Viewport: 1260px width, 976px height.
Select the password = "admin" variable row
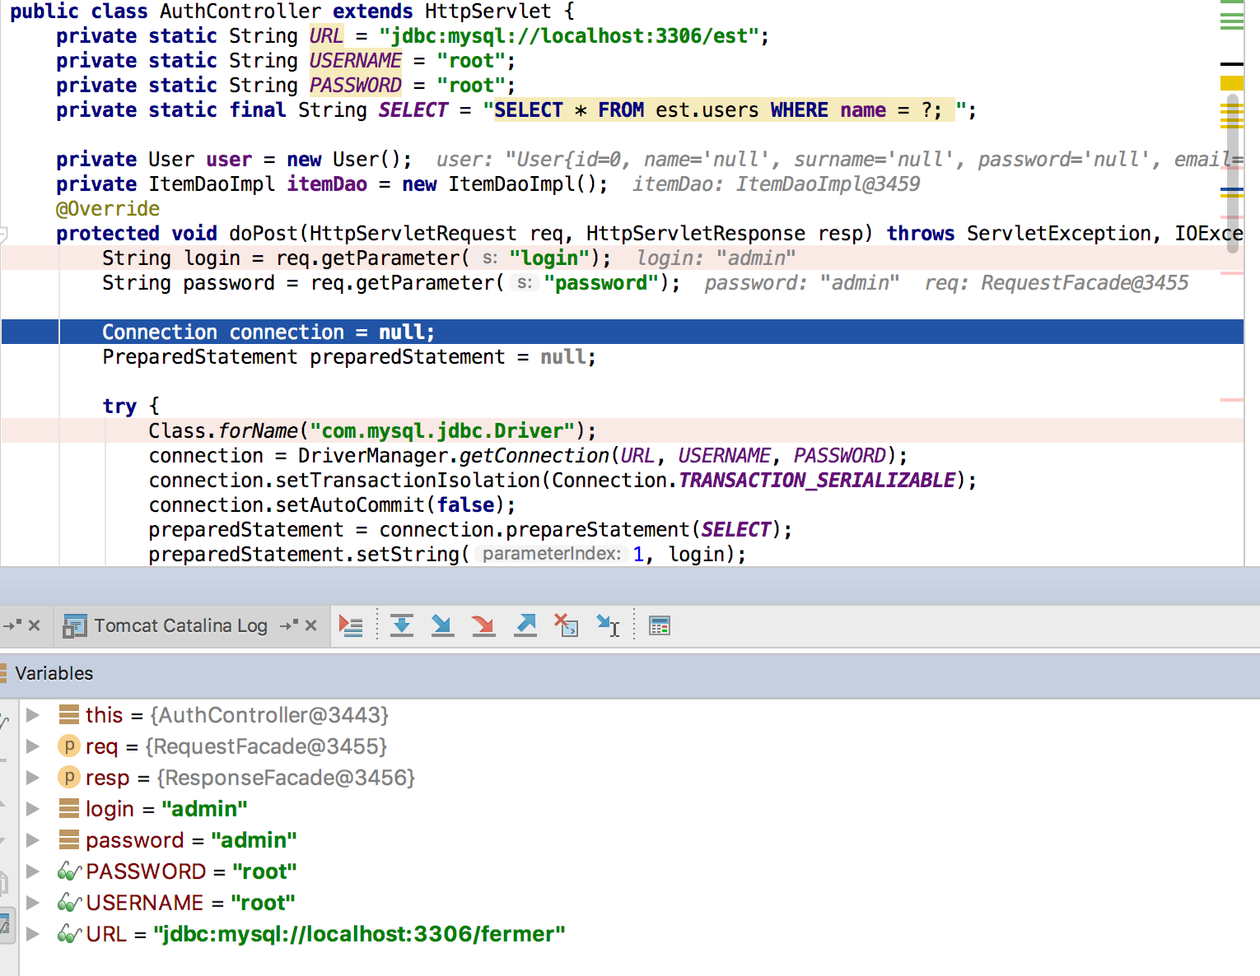(639, 839)
